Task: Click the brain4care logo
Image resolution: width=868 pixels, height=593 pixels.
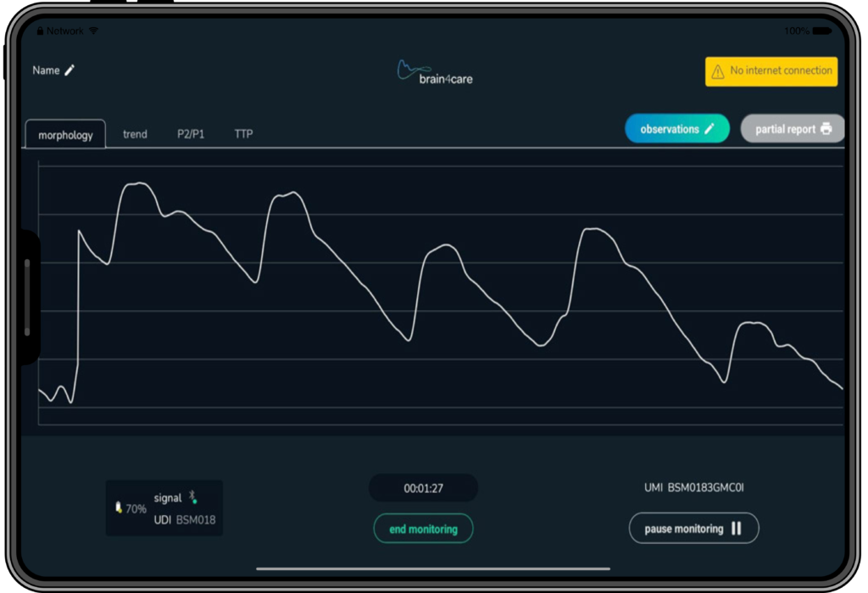Action: 434,72
